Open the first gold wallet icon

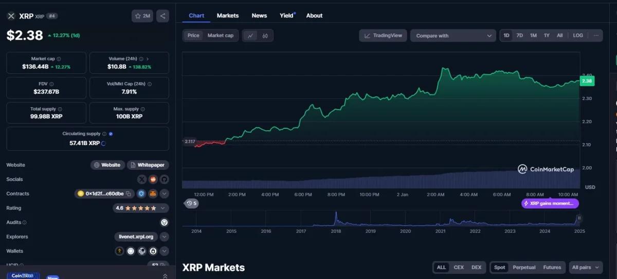tap(119, 251)
